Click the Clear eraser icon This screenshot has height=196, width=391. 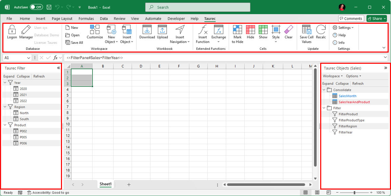pos(289,30)
